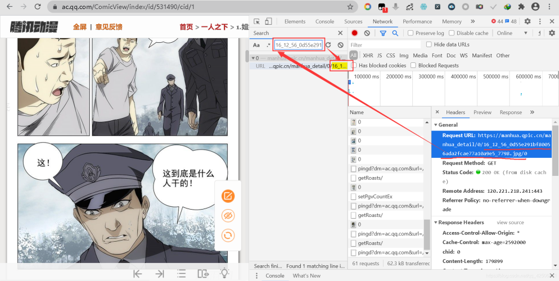Jump to the first page arrow
The width and height of the screenshot is (559, 281).
[138, 274]
